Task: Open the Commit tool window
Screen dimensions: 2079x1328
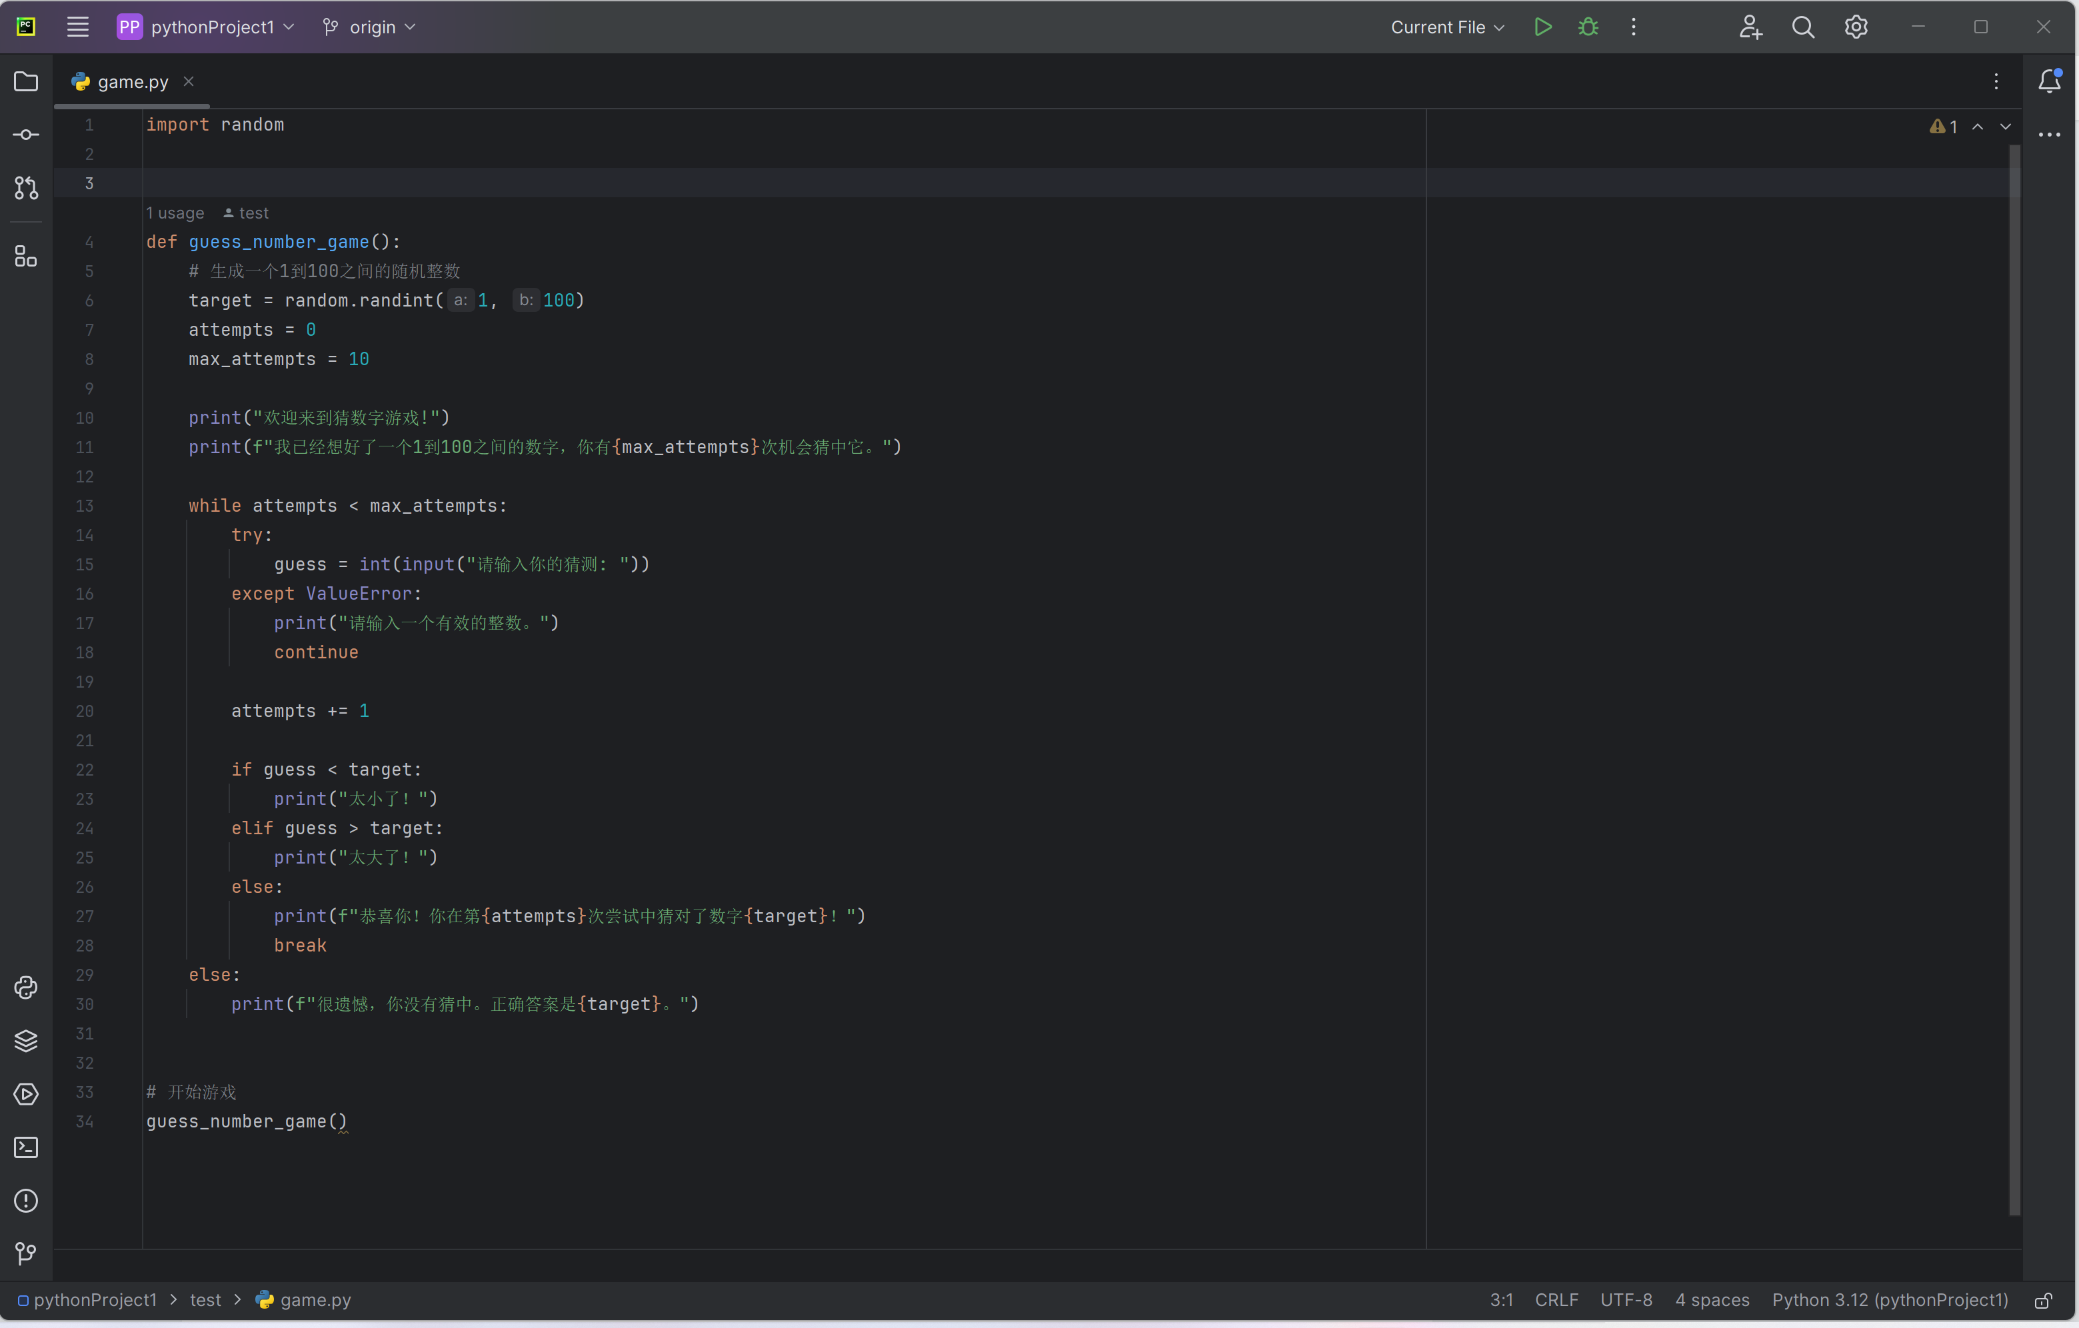Action: (x=26, y=135)
